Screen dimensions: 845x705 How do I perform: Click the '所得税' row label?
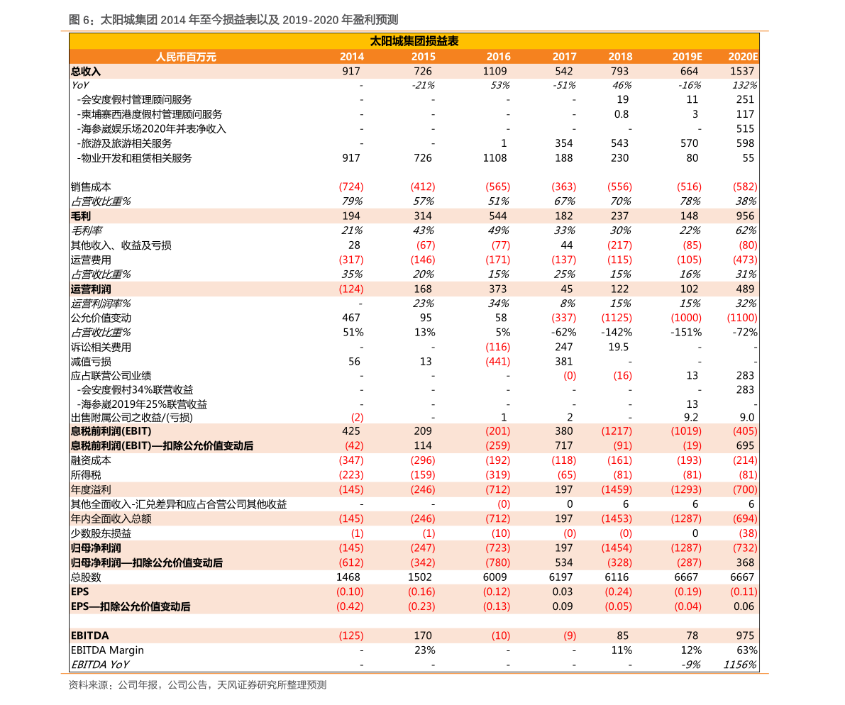coord(86,475)
